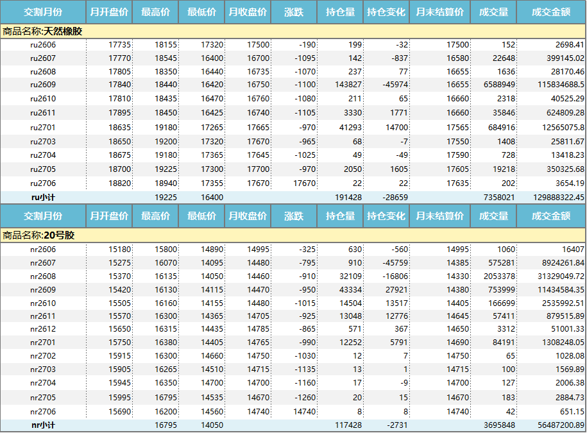This screenshot has width=587, height=433.
Task: Click the ru2610 contract row label
Action: click(43, 99)
